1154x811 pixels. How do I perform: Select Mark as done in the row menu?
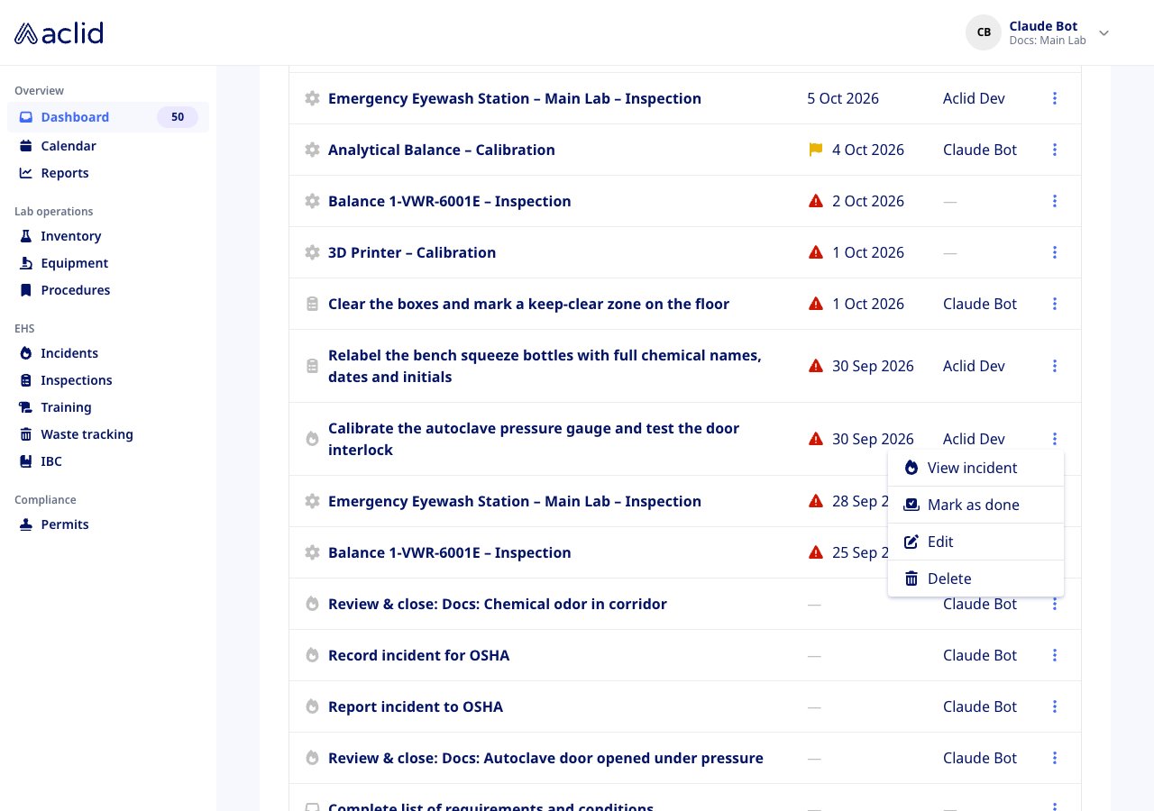[x=975, y=505]
